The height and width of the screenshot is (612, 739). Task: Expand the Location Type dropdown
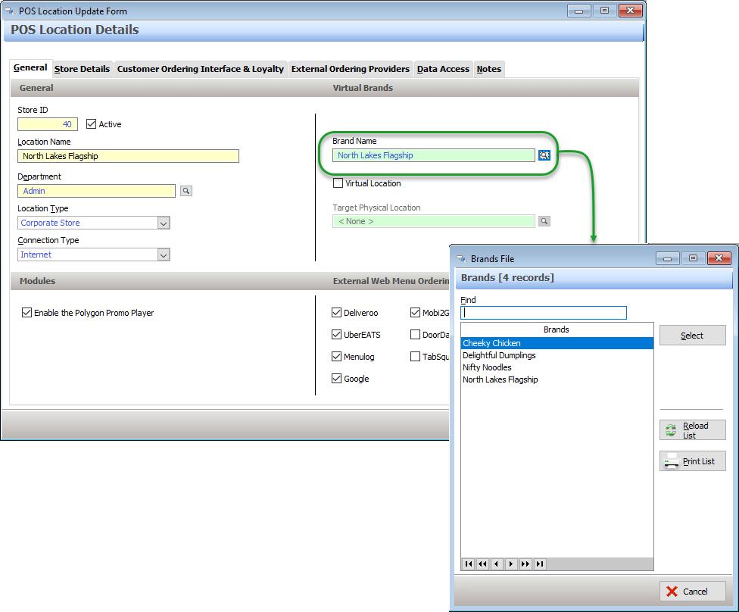[x=164, y=223]
